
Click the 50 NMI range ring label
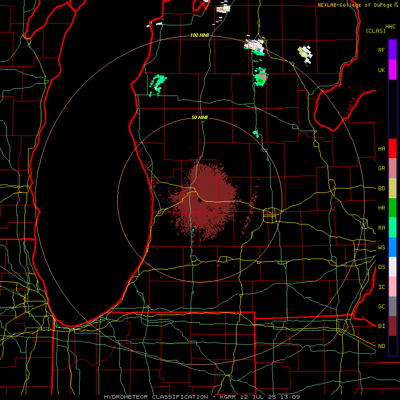pos(200,117)
